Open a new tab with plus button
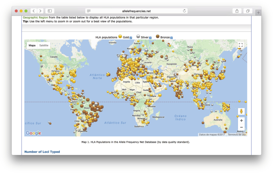Screen dimensions: 273x173 (x=258, y=12)
